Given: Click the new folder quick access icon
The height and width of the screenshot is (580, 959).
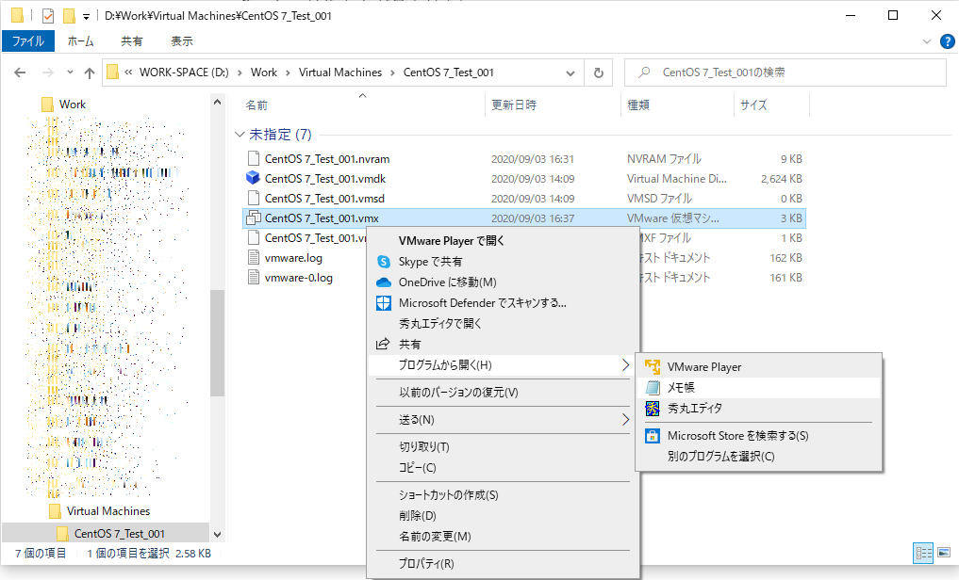Looking at the screenshot, I should [x=69, y=16].
